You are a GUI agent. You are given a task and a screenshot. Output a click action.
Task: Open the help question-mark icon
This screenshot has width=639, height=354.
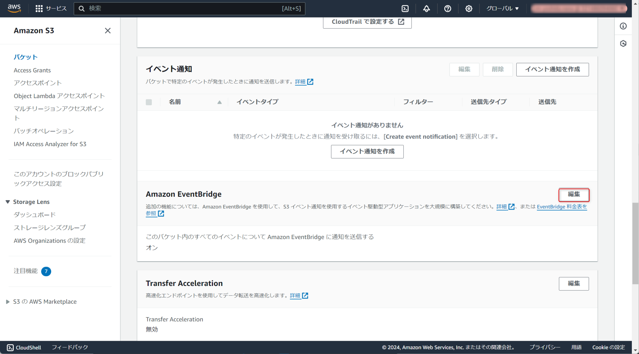[x=447, y=8]
